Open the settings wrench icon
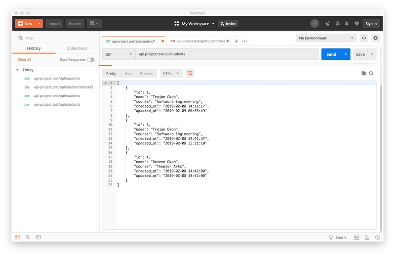 click(x=338, y=23)
